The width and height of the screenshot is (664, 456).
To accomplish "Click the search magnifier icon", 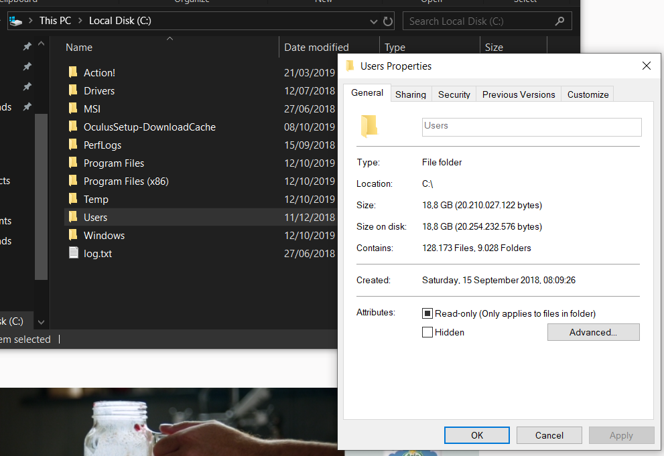I will coord(559,21).
